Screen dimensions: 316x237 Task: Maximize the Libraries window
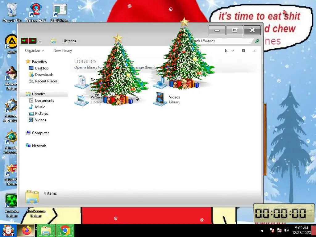point(235,30)
